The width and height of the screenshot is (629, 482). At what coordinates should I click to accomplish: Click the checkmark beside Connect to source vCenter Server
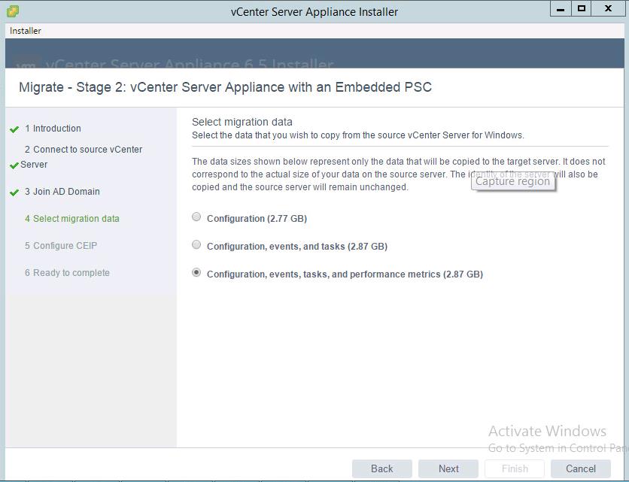coord(14,165)
